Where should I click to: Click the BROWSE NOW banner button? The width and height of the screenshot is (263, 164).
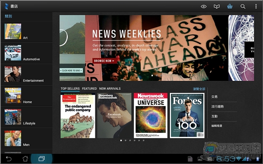pos(104,61)
